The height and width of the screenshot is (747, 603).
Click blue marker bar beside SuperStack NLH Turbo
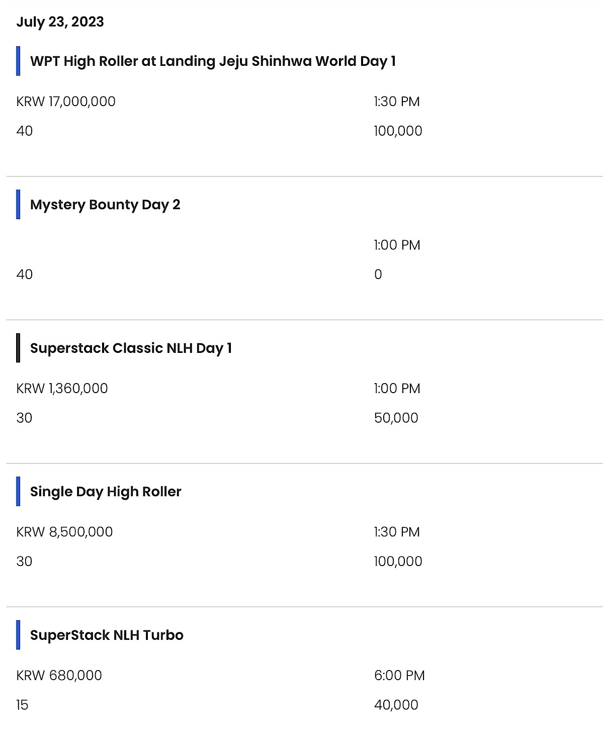pos(18,634)
